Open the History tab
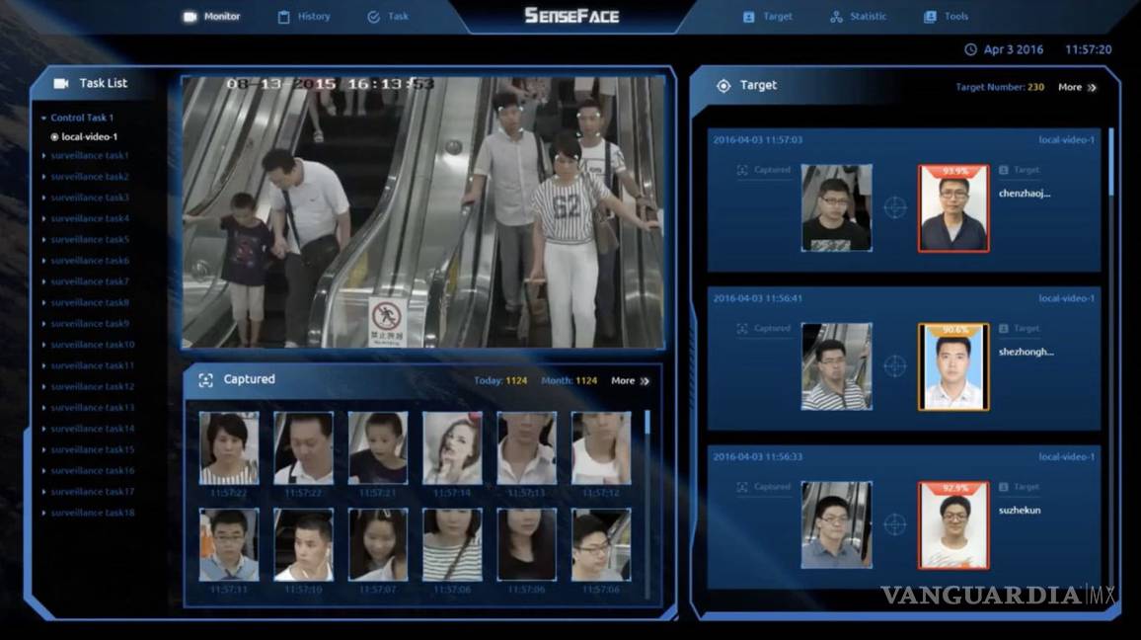 [x=304, y=17]
